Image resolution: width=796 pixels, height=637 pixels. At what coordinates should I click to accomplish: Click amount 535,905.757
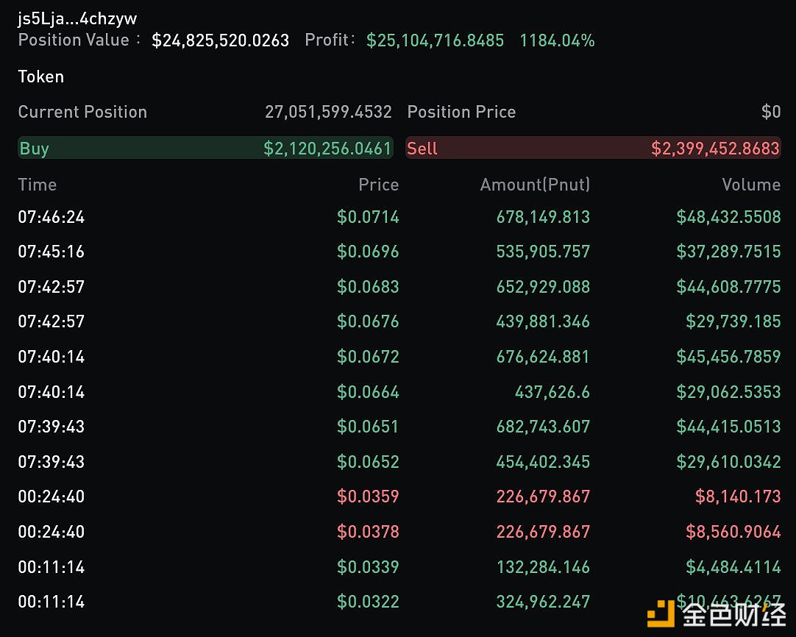click(543, 252)
